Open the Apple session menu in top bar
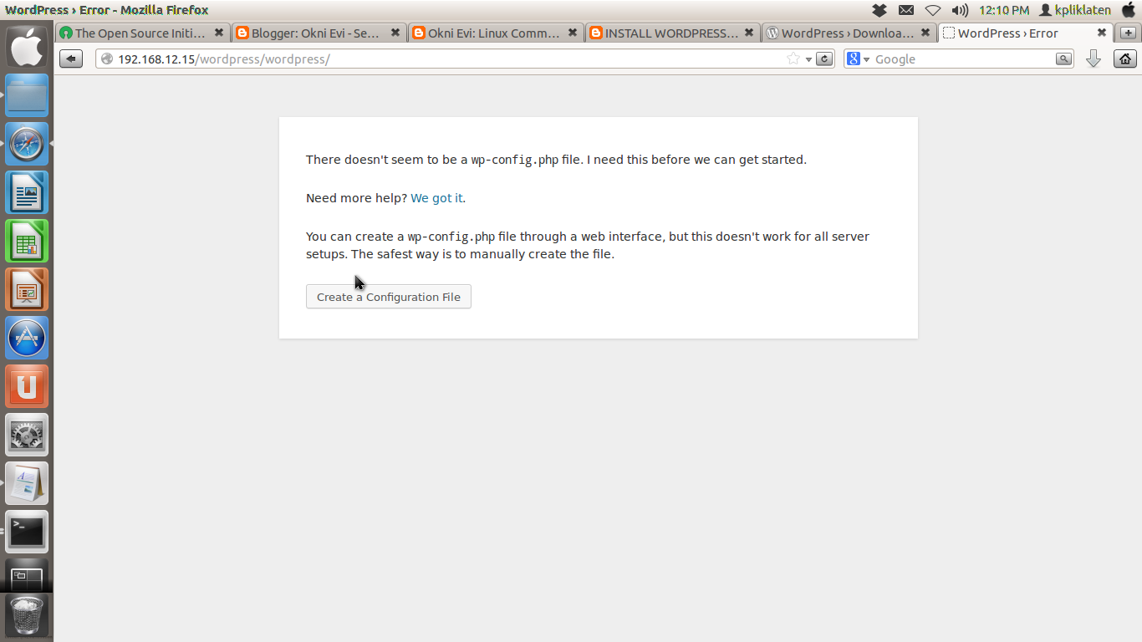The height and width of the screenshot is (642, 1142). [1129, 10]
